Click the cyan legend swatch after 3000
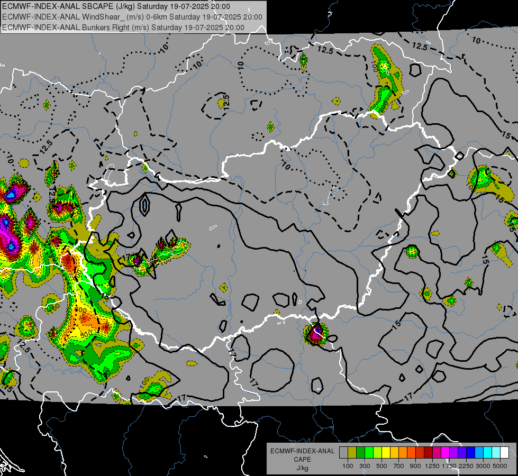 click(x=488, y=453)
